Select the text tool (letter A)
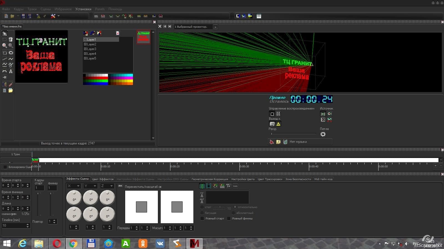 point(11,71)
